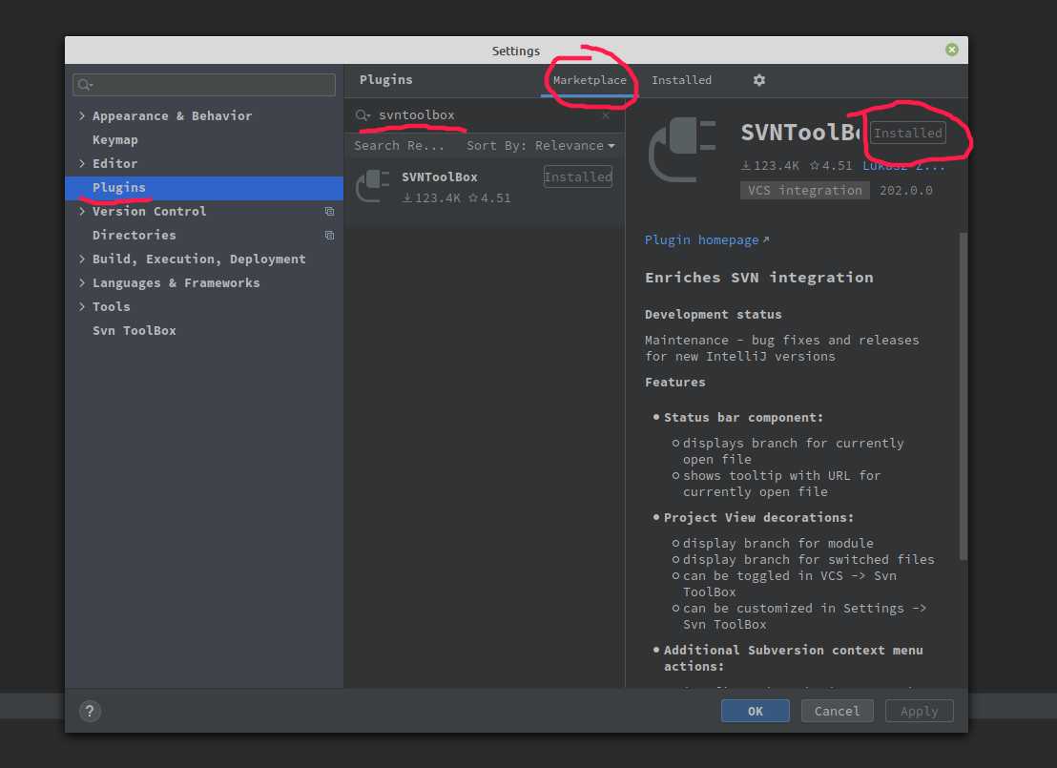Click Project View decorations bullet

758,517
